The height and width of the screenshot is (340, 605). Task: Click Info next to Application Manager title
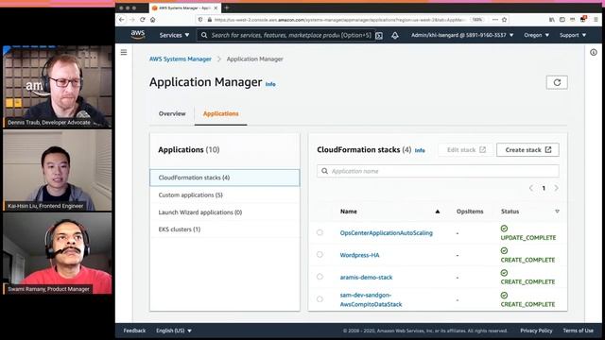(270, 84)
